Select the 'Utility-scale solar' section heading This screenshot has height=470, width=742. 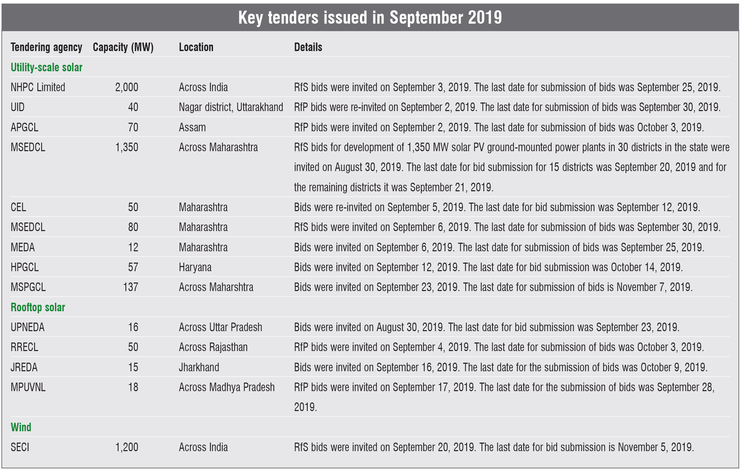47,68
